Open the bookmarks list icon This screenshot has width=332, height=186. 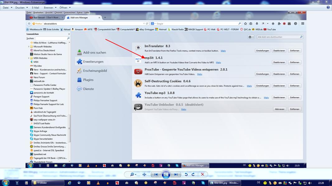[251, 24]
